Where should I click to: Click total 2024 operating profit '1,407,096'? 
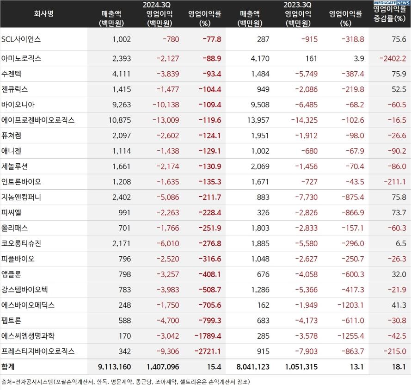tap(163, 367)
